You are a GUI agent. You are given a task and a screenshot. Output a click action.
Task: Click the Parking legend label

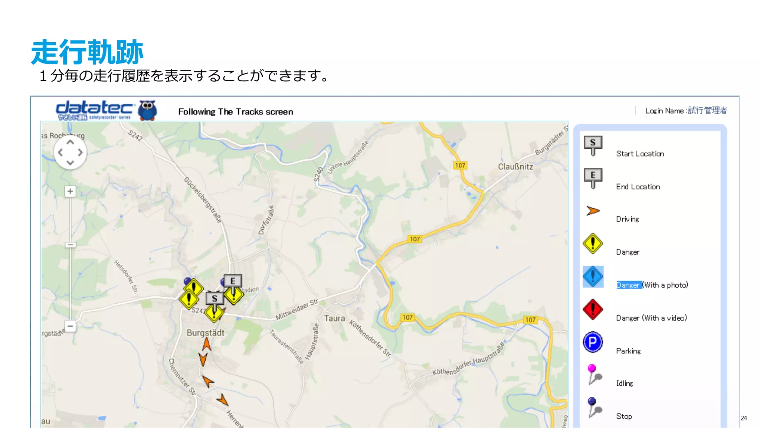628,351
